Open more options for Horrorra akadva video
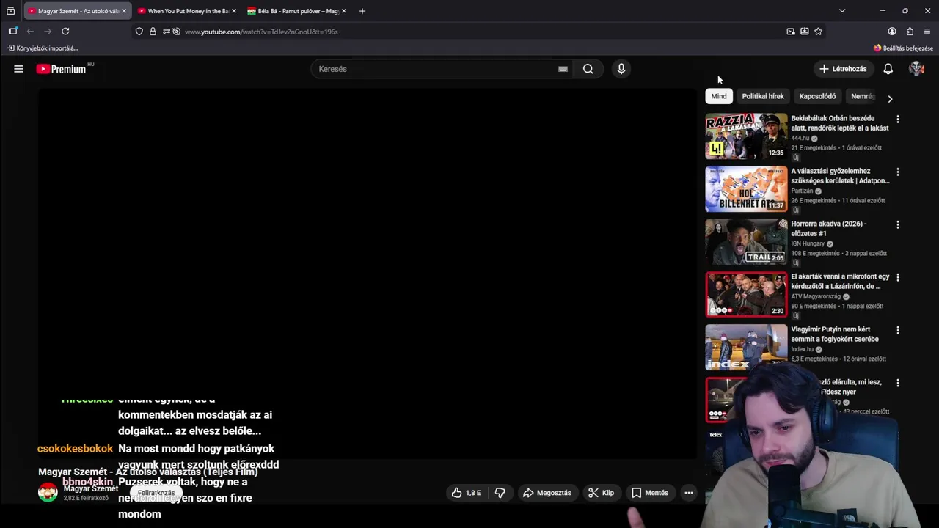The width and height of the screenshot is (939, 528). (897, 224)
